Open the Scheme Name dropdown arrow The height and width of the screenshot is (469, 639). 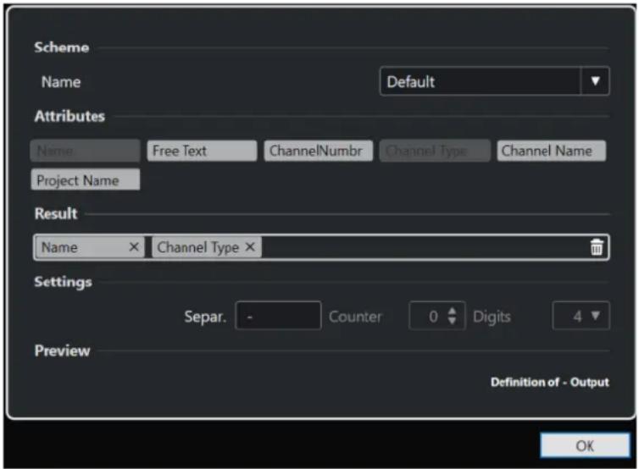click(x=595, y=81)
